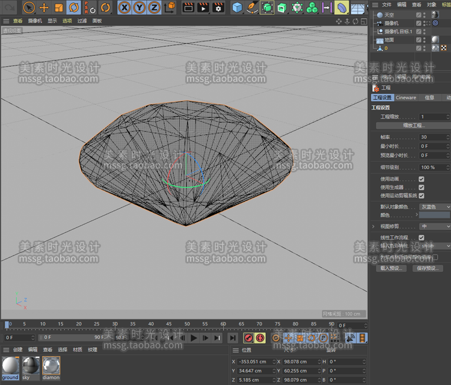
Task: Expand the 视图修剪 disclosure arrow
Action: [x=374, y=227]
